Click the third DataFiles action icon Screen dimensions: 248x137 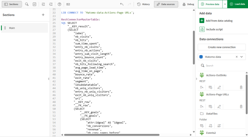[x=219, y=126]
